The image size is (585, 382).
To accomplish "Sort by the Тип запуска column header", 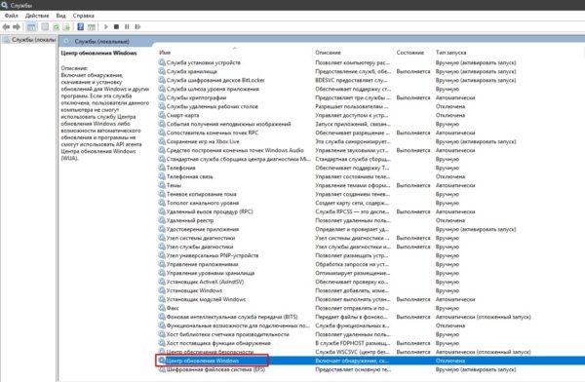I will (450, 53).
